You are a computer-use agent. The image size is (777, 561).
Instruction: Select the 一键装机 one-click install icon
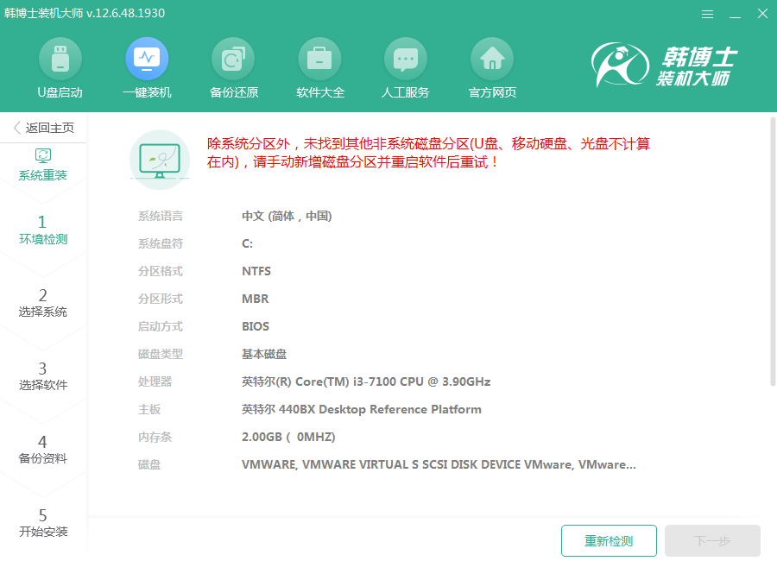click(x=147, y=59)
